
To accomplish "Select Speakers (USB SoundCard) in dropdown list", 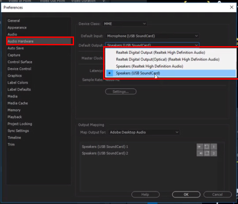I will click(x=171, y=73).
